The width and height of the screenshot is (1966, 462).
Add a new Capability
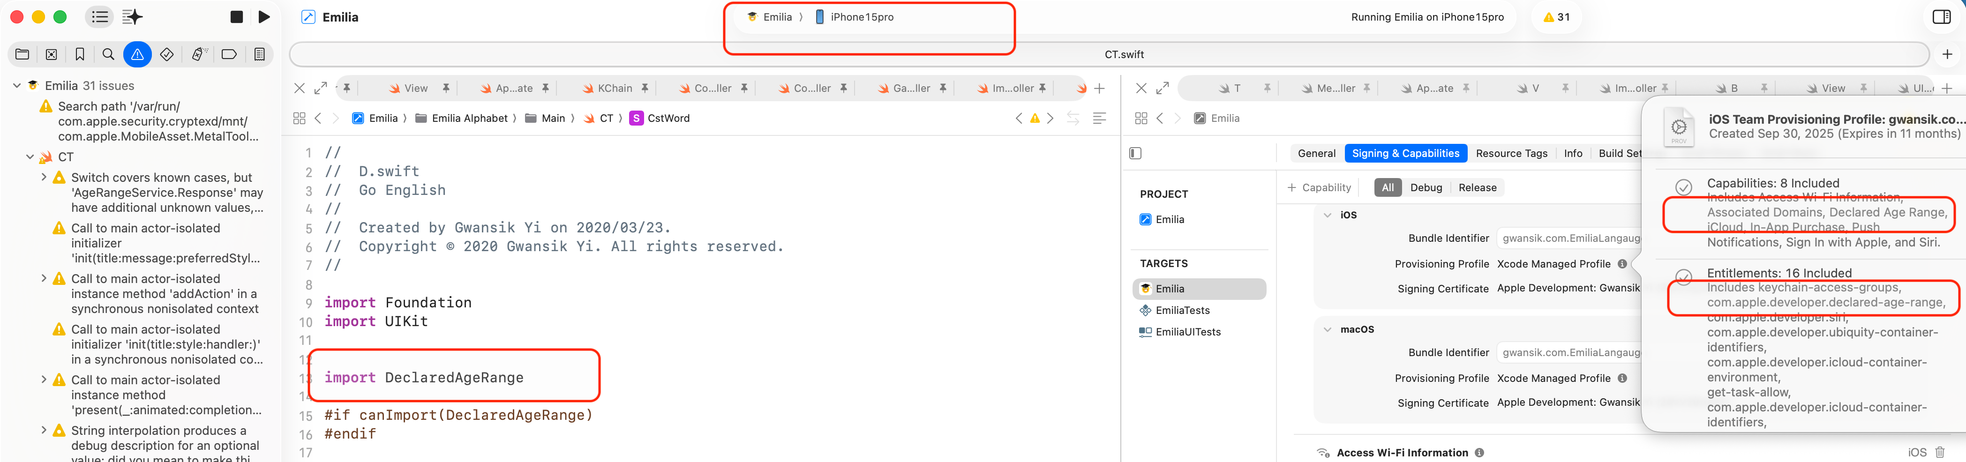[x=1319, y=187]
